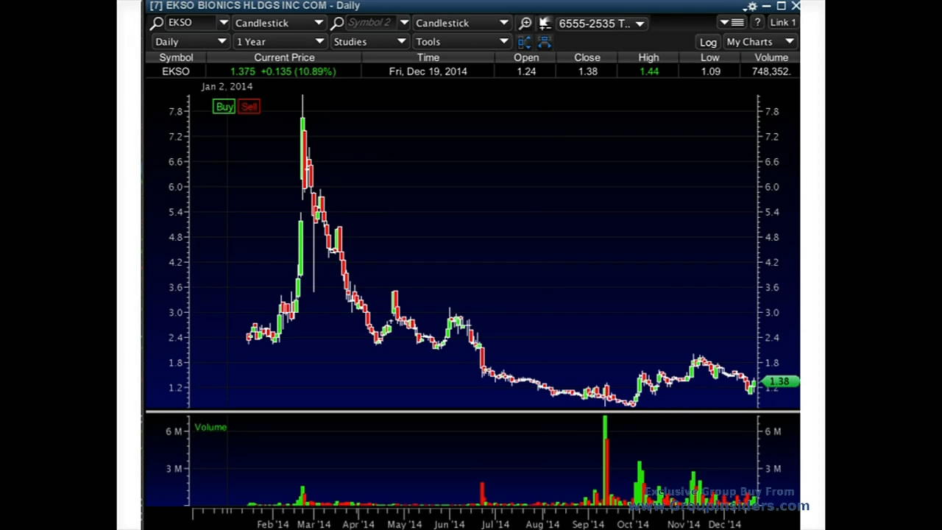Click the zoom magnifier with plus icon
The width and height of the screenshot is (942, 530).
(x=525, y=23)
